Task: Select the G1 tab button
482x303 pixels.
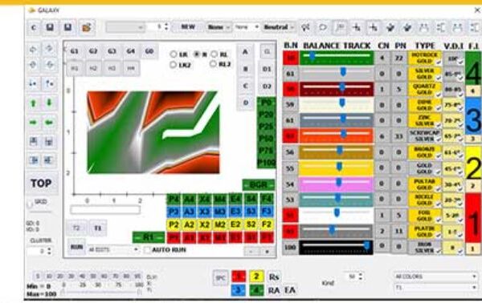Action: click(74, 51)
